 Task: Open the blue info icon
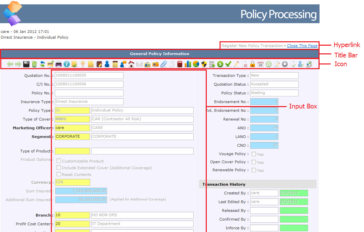click(x=67, y=64)
